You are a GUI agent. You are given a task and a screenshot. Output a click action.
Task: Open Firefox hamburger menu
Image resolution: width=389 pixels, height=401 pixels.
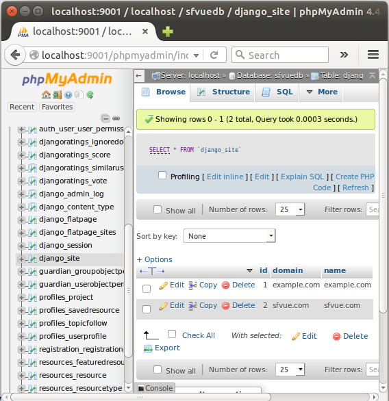(x=373, y=55)
